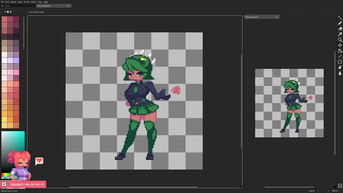Select the Eyedropper tool
The image size is (343, 193).
tap(340, 34)
